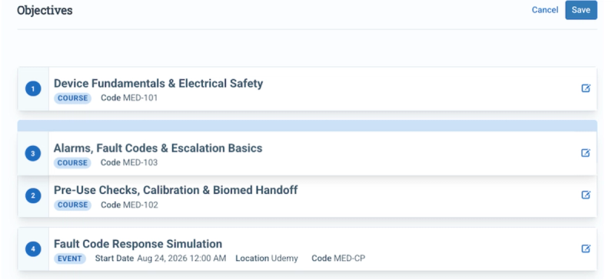Screen dimensions: 615x280
Task: Click COURSE badge under Device Fundamentals
Action: click(72, 98)
